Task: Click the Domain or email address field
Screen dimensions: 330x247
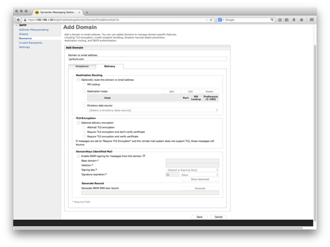Action: pos(147,59)
